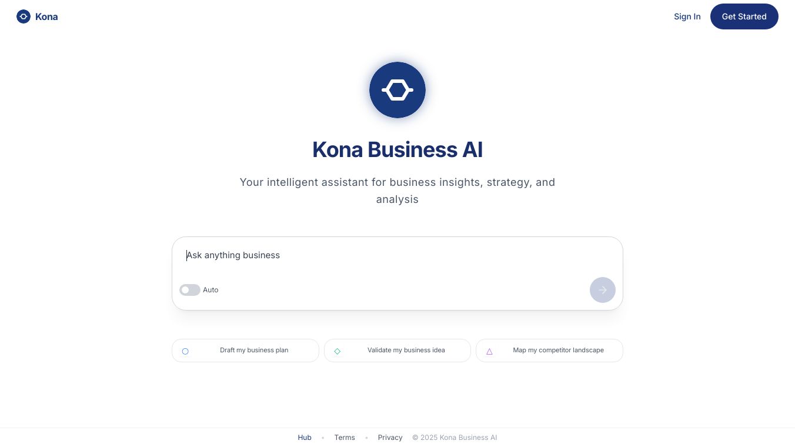Click the blue circle suggestion icon
This screenshot has height=447, width=795.
[x=185, y=351]
